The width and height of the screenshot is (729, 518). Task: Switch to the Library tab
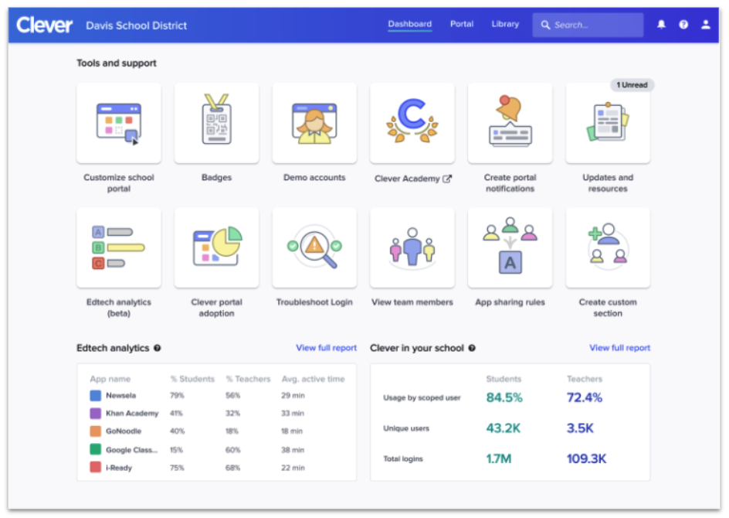(505, 24)
